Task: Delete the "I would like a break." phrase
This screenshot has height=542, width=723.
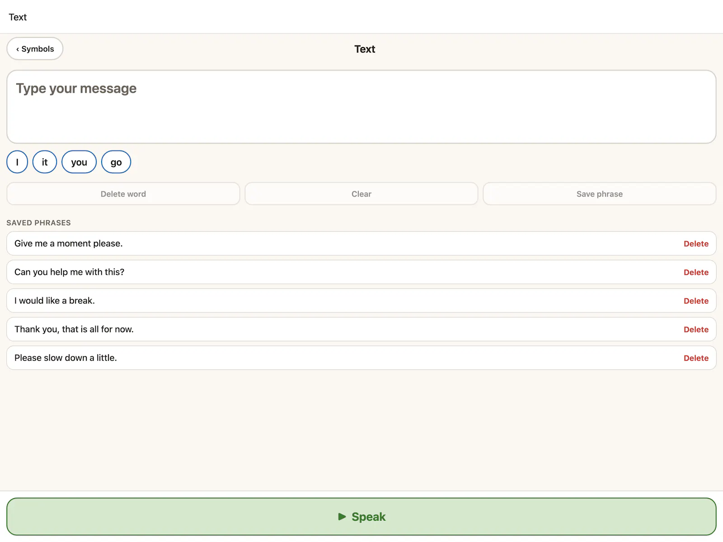Action: (x=696, y=301)
